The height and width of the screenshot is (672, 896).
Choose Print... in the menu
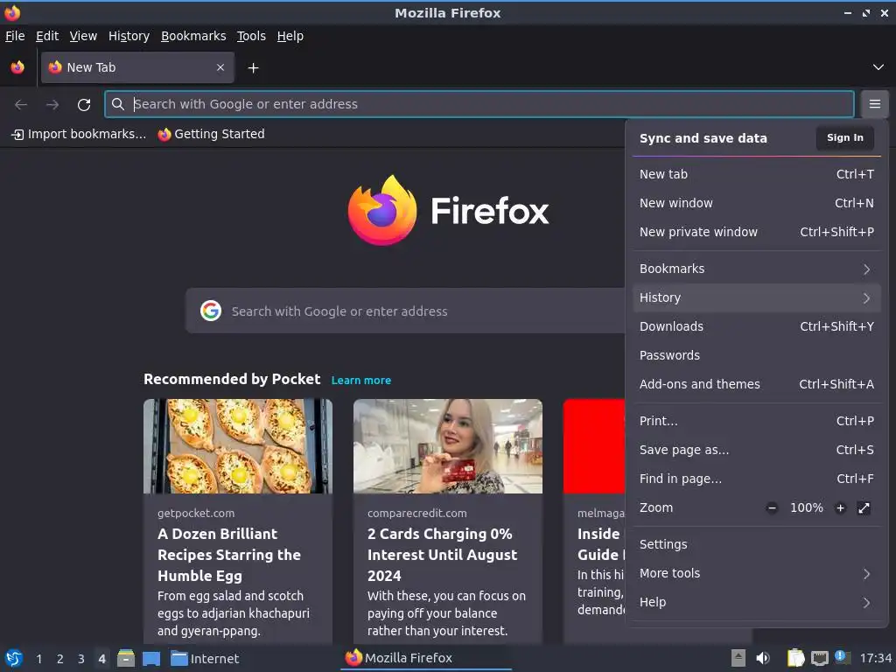click(757, 421)
